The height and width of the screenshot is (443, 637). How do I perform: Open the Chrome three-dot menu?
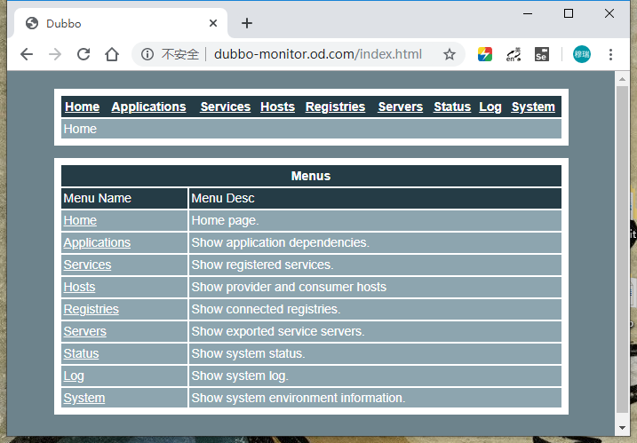[610, 54]
